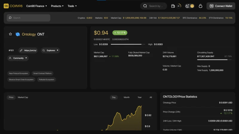Click the Volume / Market Cap 0.33 value
The image size is (239, 134).
(x=165, y=70)
